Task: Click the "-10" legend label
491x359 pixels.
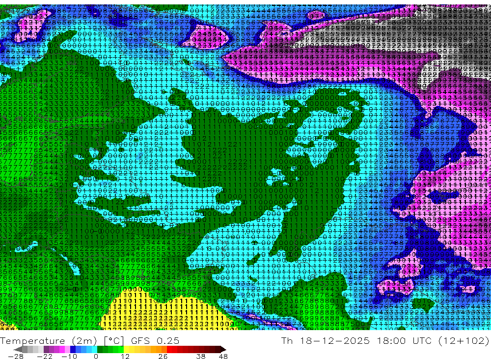Action: click(x=69, y=356)
